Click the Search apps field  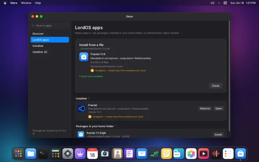(x=50, y=26)
